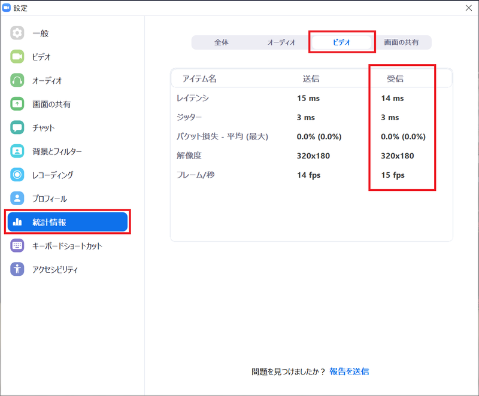Open the アクセシビリティ label in the sidebar
This screenshot has height=396, width=479.
click(x=55, y=270)
